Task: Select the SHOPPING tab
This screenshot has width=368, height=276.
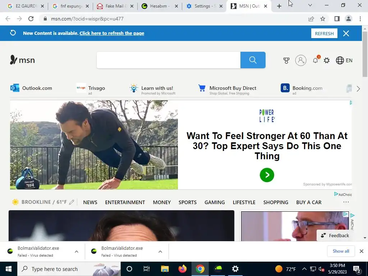Action: point(276,202)
